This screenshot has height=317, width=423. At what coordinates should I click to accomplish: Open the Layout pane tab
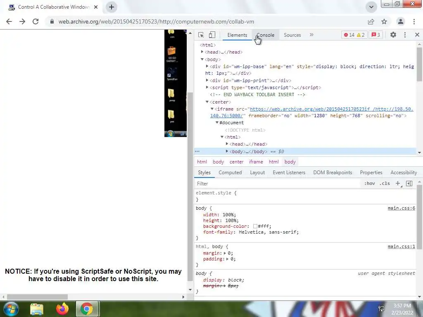(x=257, y=173)
